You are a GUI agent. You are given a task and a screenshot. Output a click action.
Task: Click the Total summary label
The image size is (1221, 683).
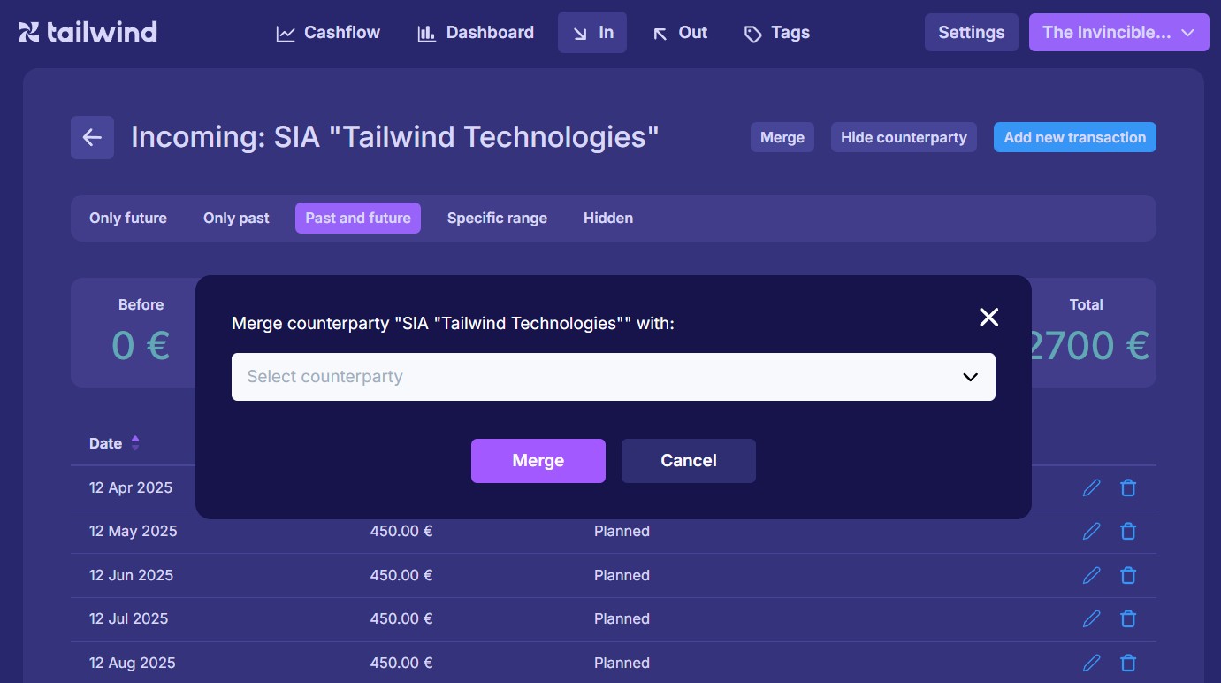coord(1086,304)
